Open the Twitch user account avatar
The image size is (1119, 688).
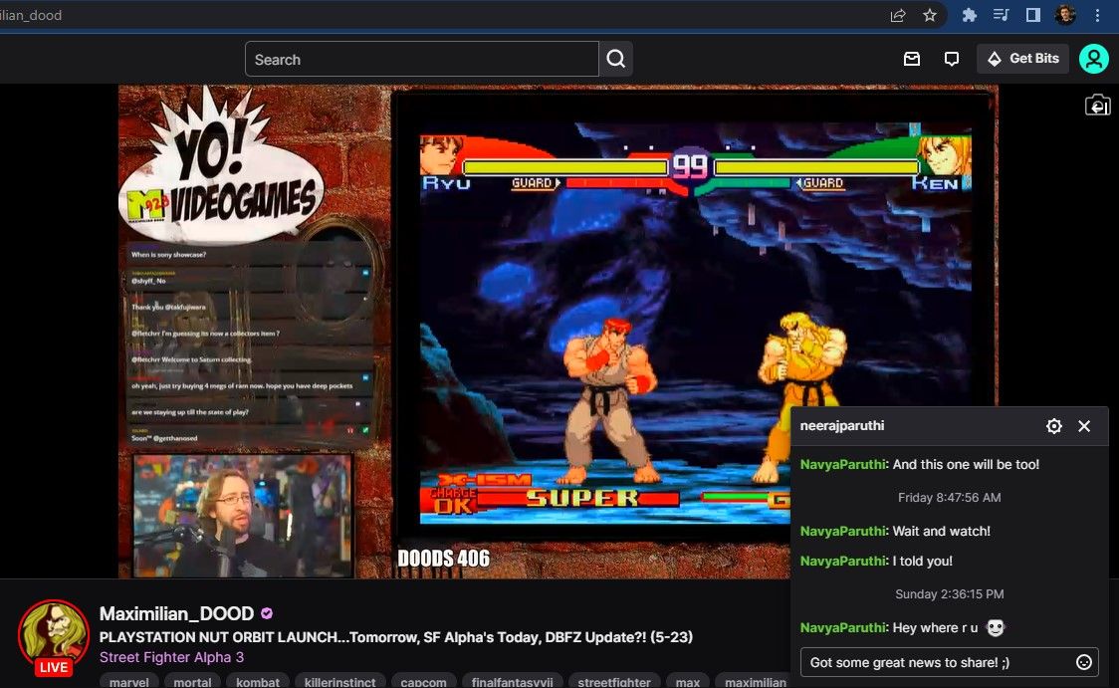(x=1093, y=59)
